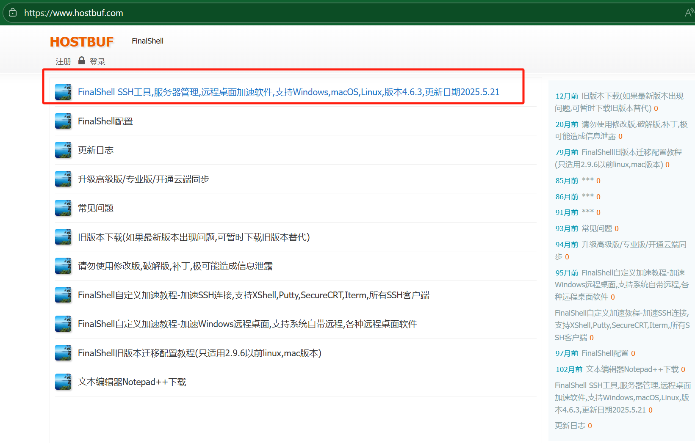The image size is (695, 443).
Task: Click sidebar entry 102月前 文本编辑器Notepad++下载
Action: (620, 369)
